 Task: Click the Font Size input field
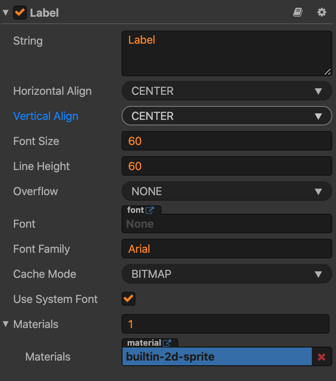pos(226,141)
